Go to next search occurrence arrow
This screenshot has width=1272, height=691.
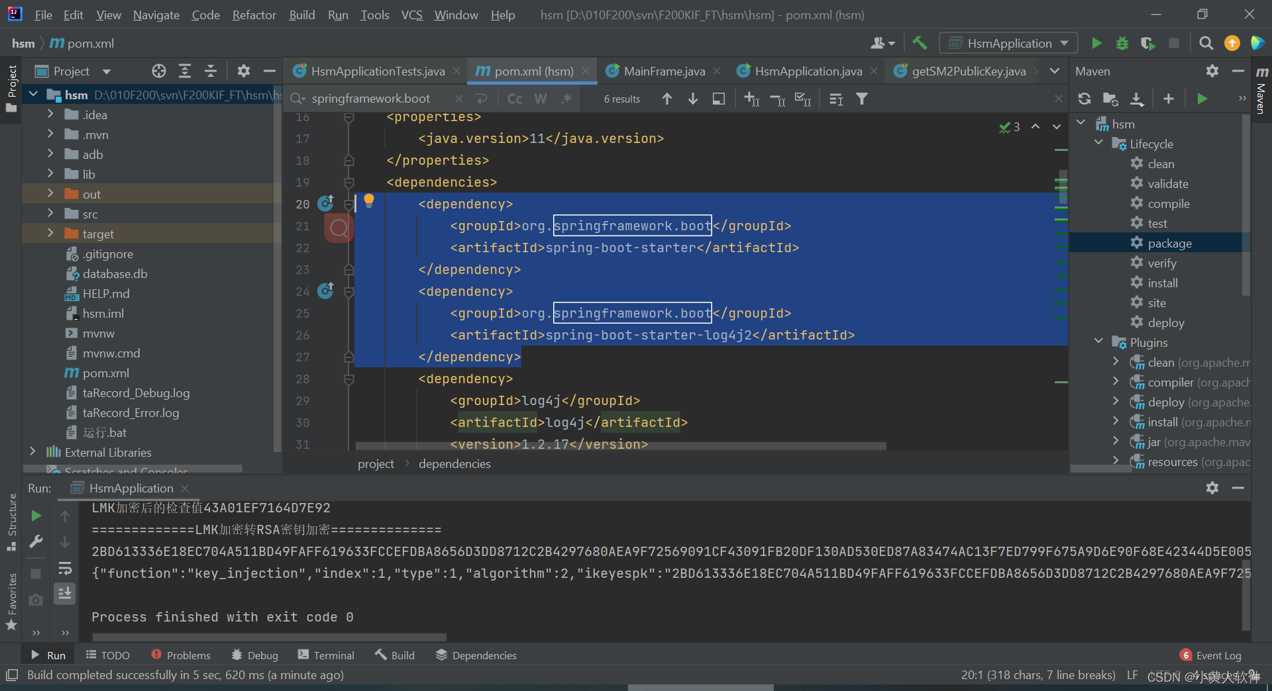(x=693, y=99)
